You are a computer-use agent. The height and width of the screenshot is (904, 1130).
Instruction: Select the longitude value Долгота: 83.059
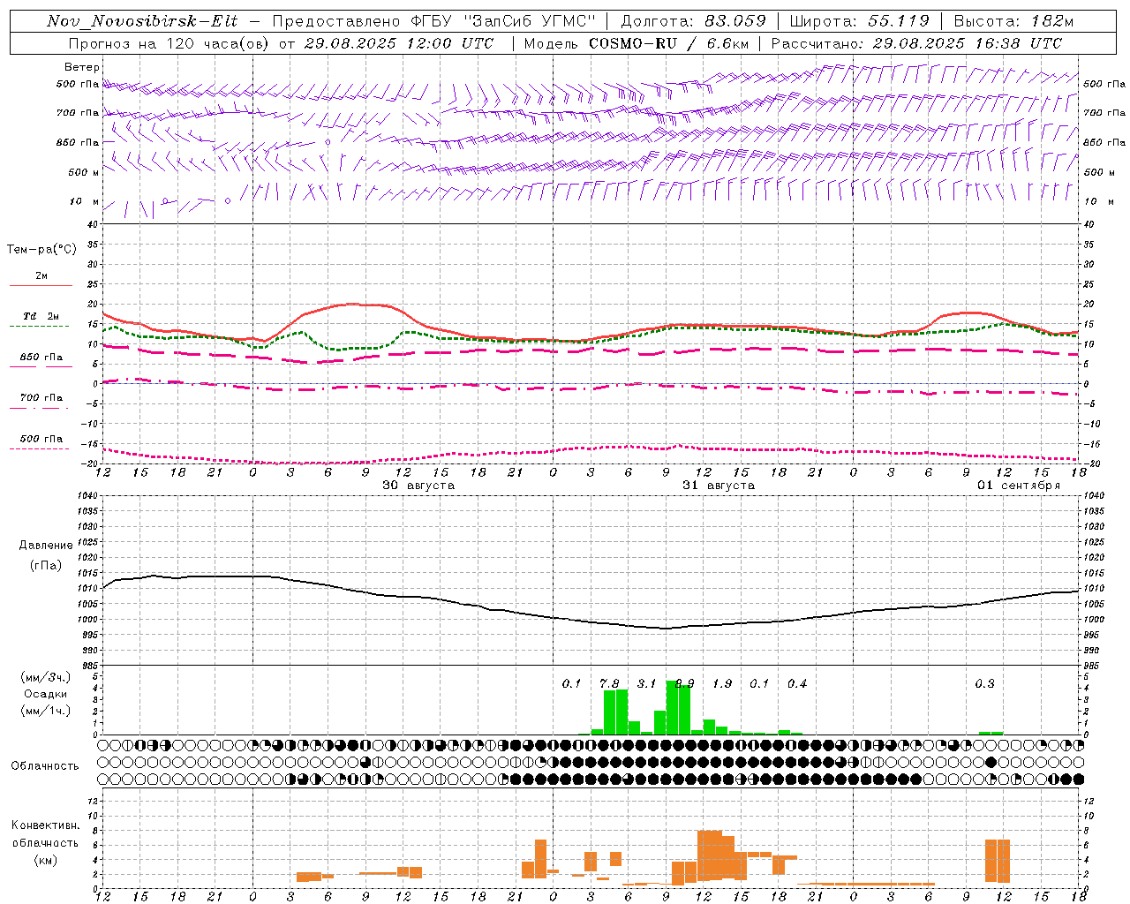coord(693,21)
